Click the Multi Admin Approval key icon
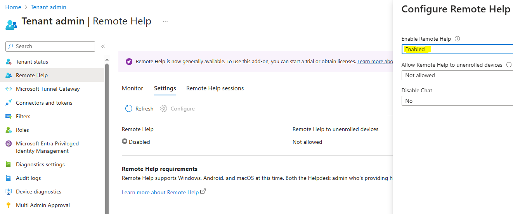Screen dimensions: 513x214 coord(9,205)
